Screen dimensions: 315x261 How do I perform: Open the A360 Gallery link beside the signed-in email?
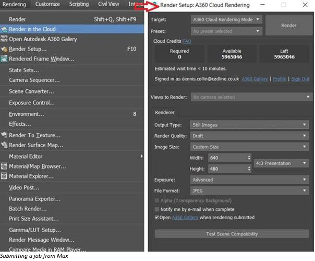pyautogui.click(x=255, y=79)
